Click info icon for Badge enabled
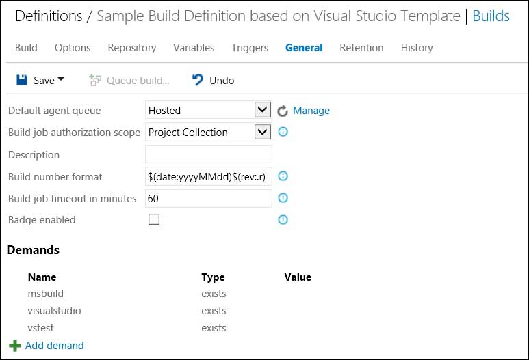This screenshot has height=360, width=529. 283,220
